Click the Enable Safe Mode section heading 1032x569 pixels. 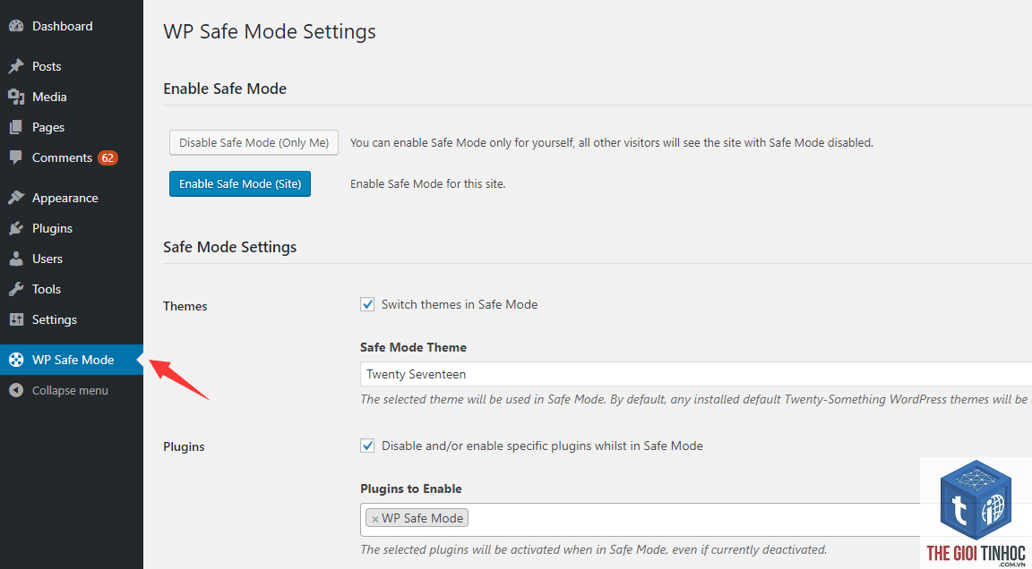[x=225, y=89]
